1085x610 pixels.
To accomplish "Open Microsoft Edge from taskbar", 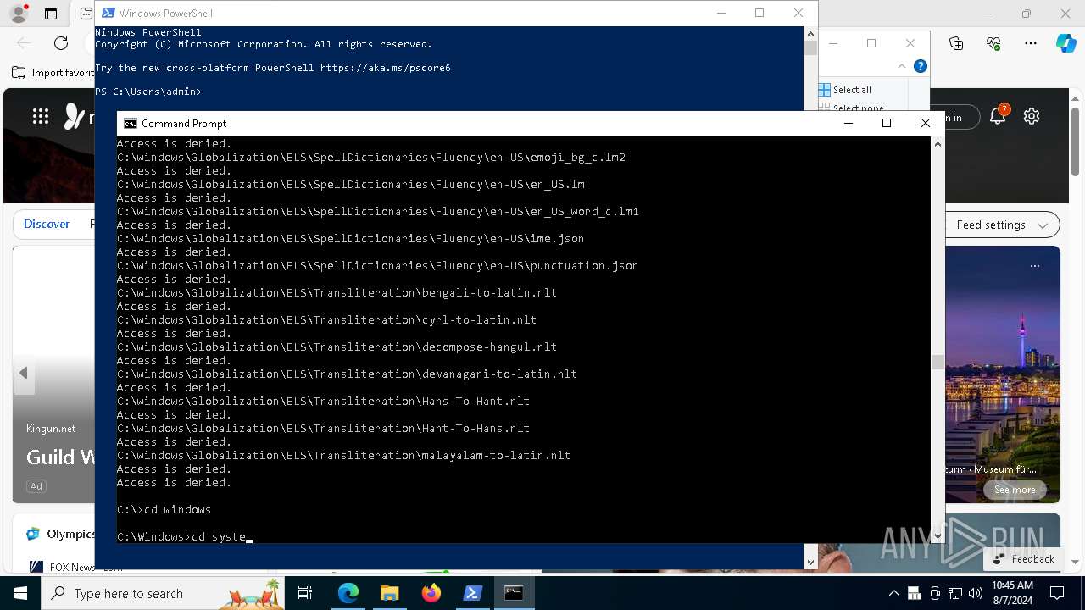I will (x=348, y=593).
